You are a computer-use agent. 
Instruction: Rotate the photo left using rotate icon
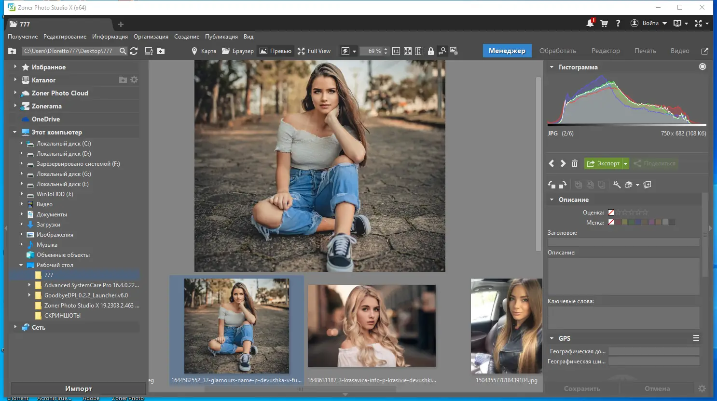click(x=551, y=184)
